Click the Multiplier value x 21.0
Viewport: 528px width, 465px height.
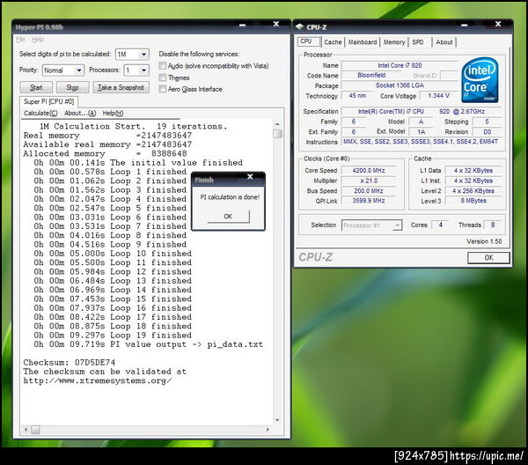tap(369, 181)
